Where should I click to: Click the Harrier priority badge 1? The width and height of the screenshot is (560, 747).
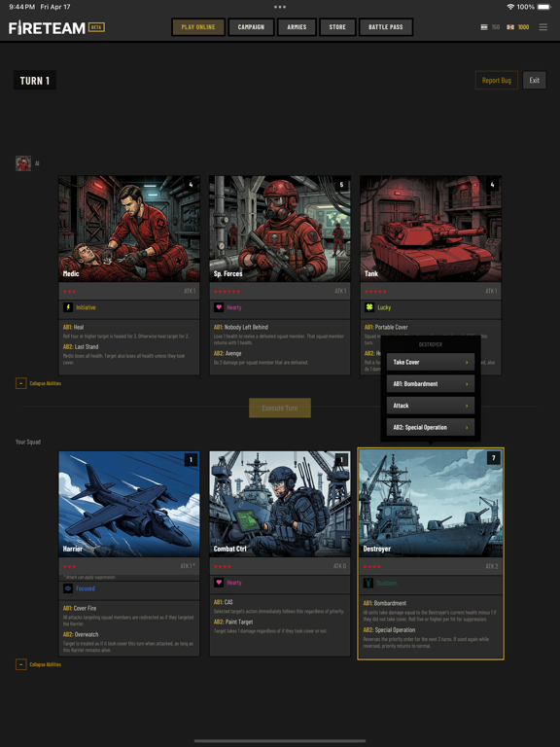click(191, 460)
